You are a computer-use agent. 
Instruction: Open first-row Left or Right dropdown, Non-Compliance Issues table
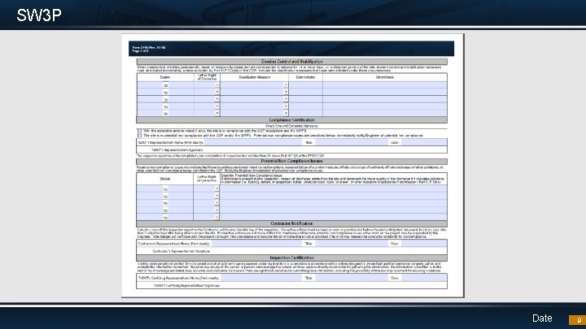coord(216,188)
